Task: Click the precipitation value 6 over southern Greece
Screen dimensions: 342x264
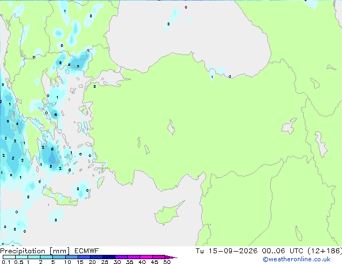Action: 52,149
